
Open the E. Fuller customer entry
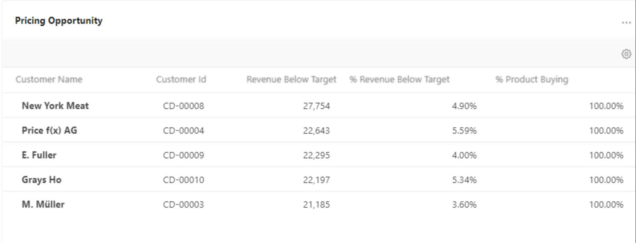[x=39, y=155]
